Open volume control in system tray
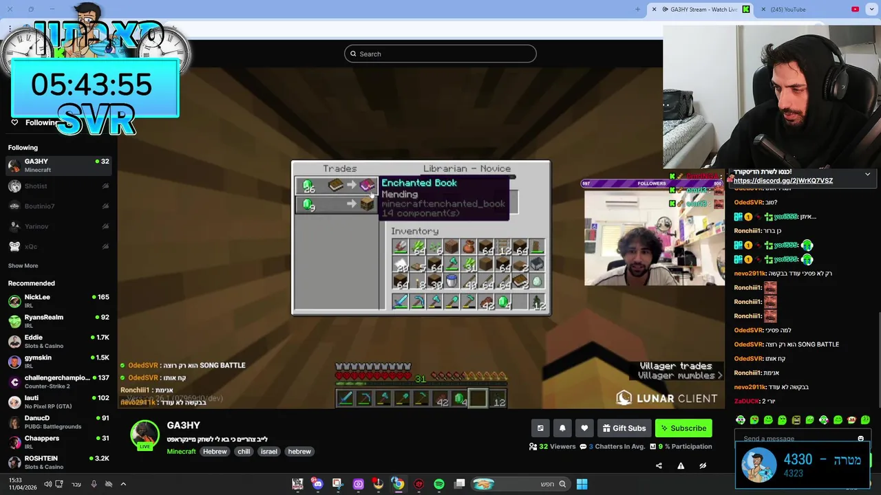This screenshot has width=881, height=495. point(47,484)
